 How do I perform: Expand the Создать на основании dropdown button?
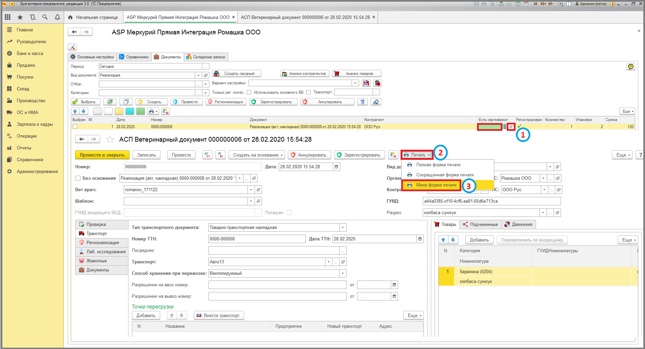(257, 155)
